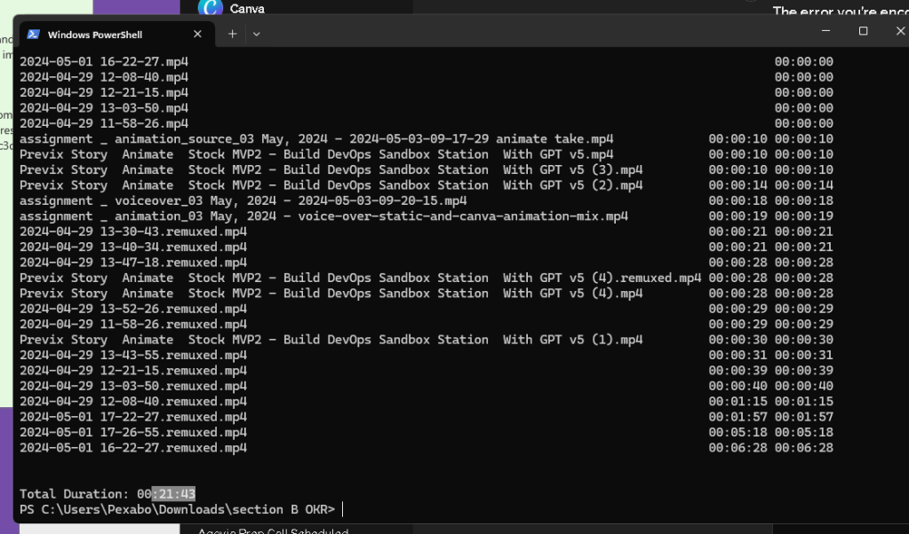Click file 2024-04-29 13-03-50.remuxed.mp4
Viewport: 909px width, 534px height.
[133, 386]
